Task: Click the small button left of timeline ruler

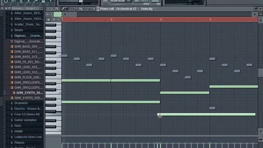Action: pyautogui.click(x=58, y=19)
